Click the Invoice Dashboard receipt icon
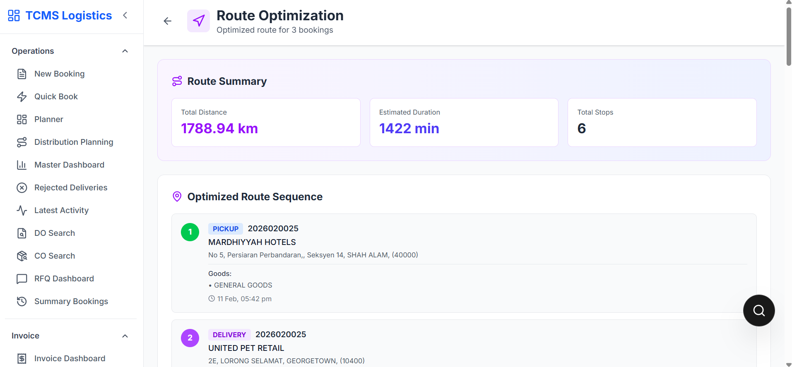 pos(22,359)
